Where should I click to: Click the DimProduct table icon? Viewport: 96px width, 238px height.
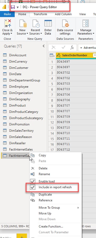5,106
